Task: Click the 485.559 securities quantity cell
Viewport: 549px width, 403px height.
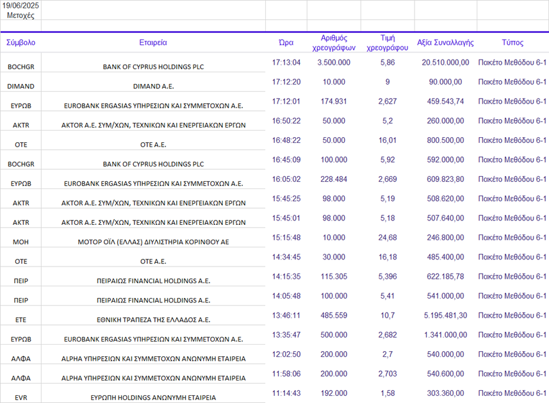Action: point(334,316)
